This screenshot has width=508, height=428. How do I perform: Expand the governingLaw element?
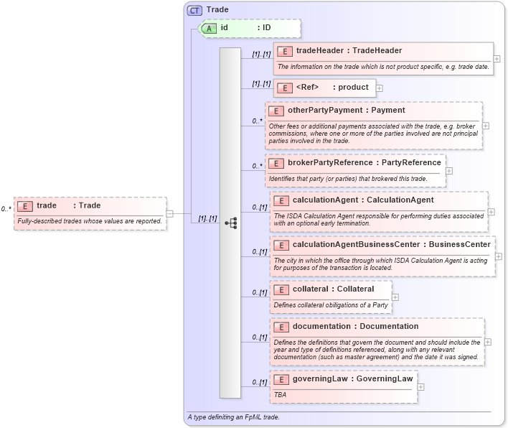420,387
